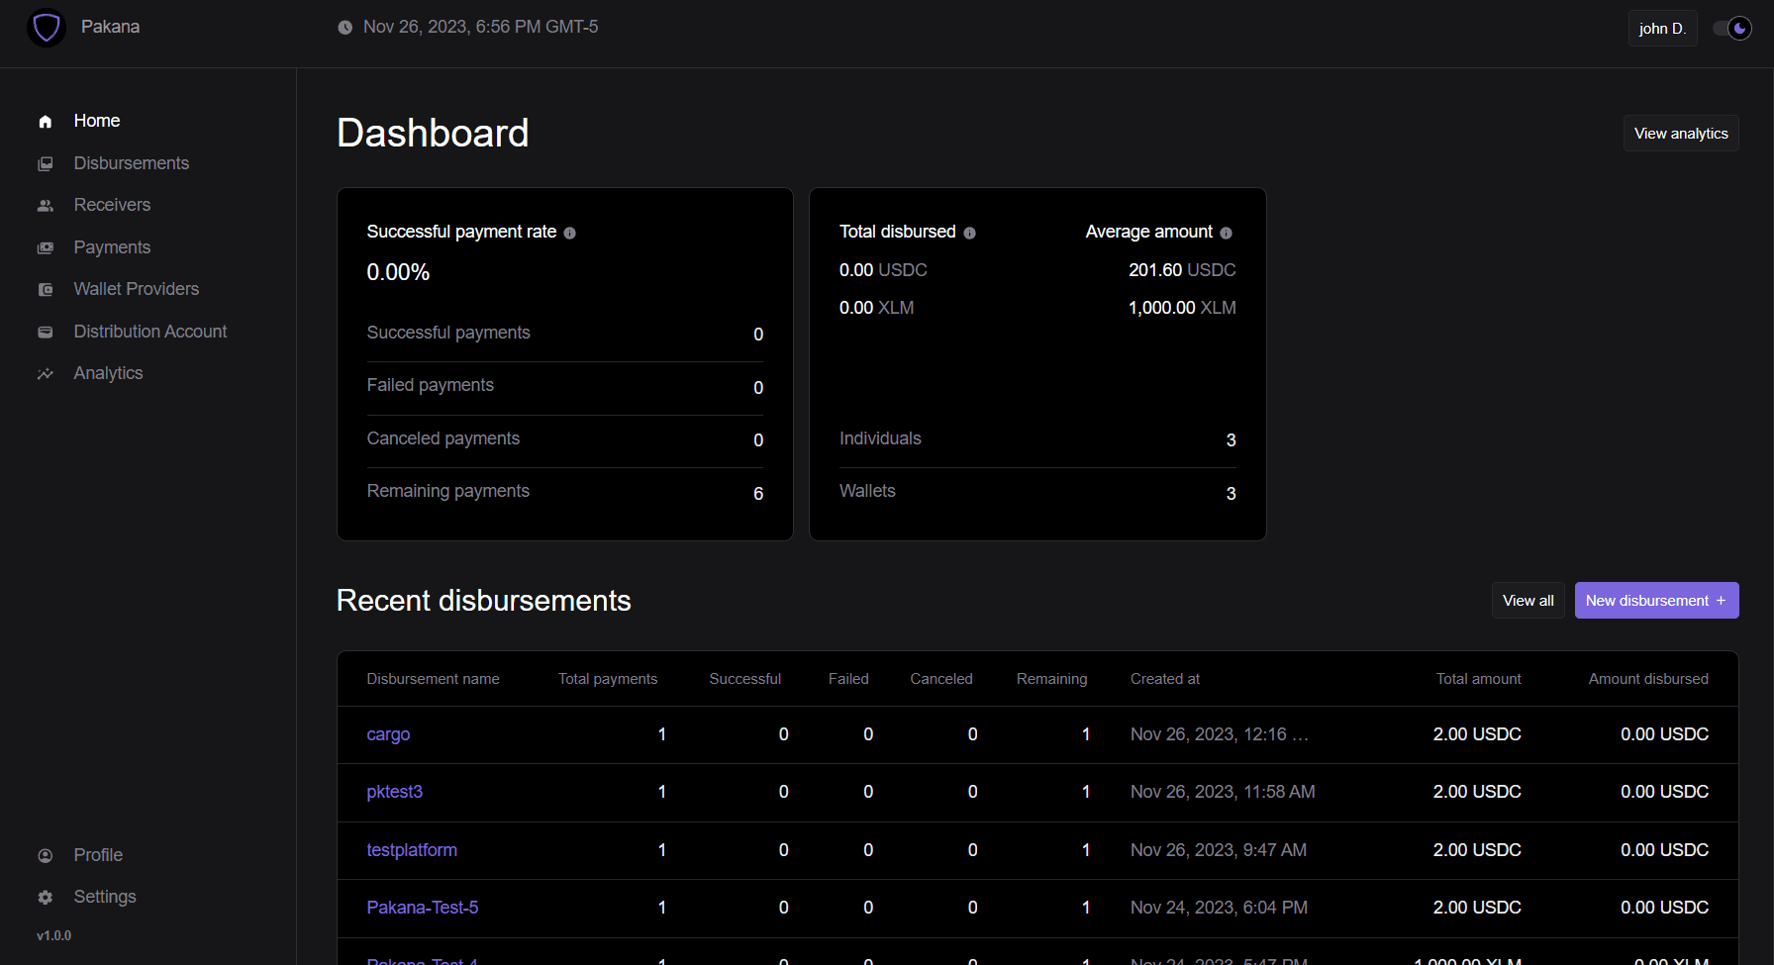Click the Receivers people icon

[46, 206]
